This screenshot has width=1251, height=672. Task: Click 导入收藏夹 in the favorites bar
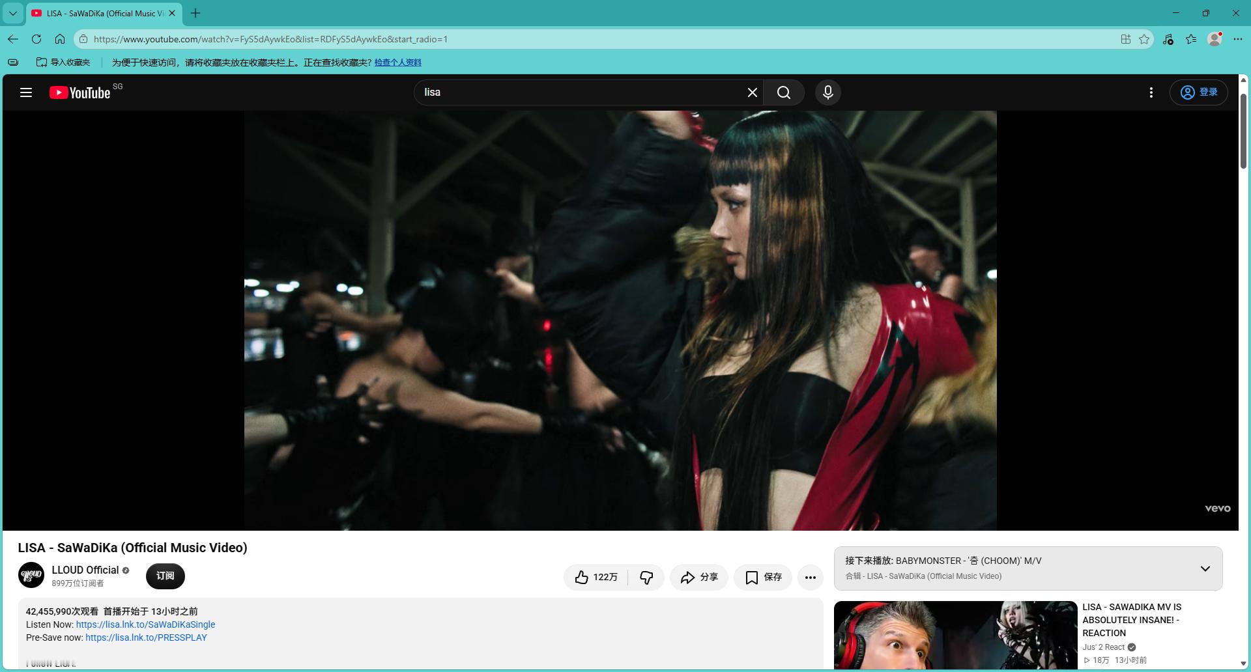tap(63, 63)
